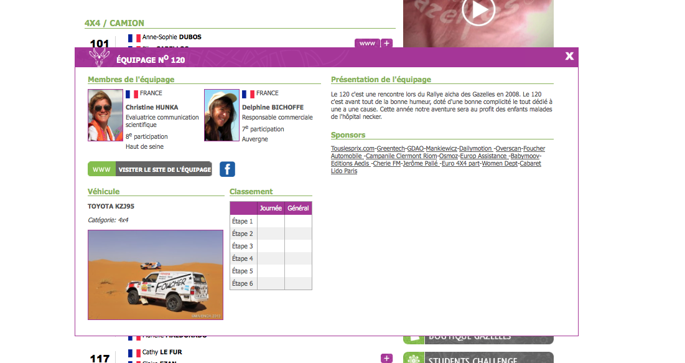Click Delphine's 7e participation text
Image resolution: width=685 pixels, height=363 pixels.
pyautogui.click(x=263, y=129)
